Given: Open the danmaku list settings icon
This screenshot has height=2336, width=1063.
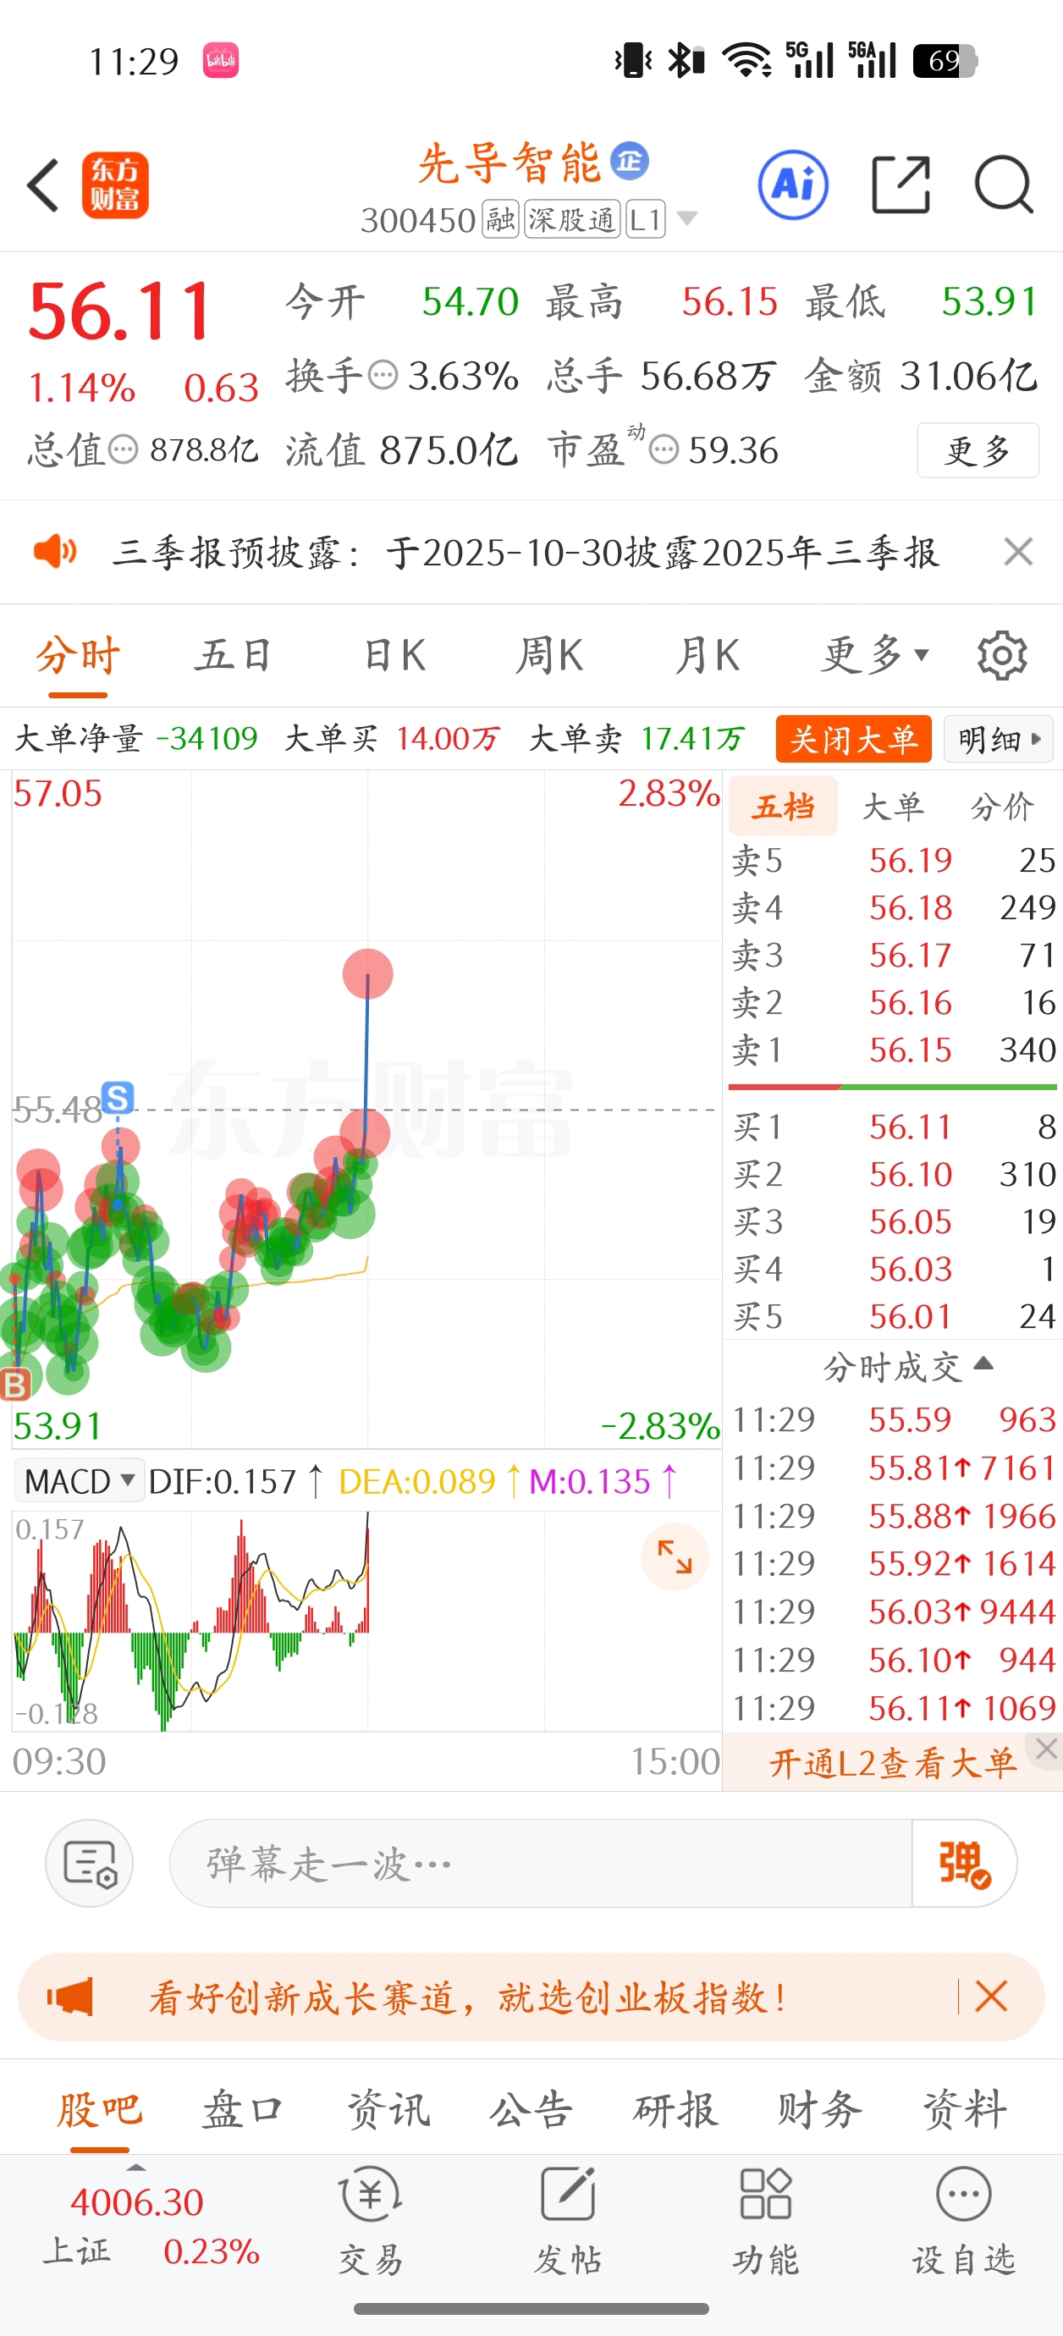Looking at the screenshot, I should click(89, 1864).
